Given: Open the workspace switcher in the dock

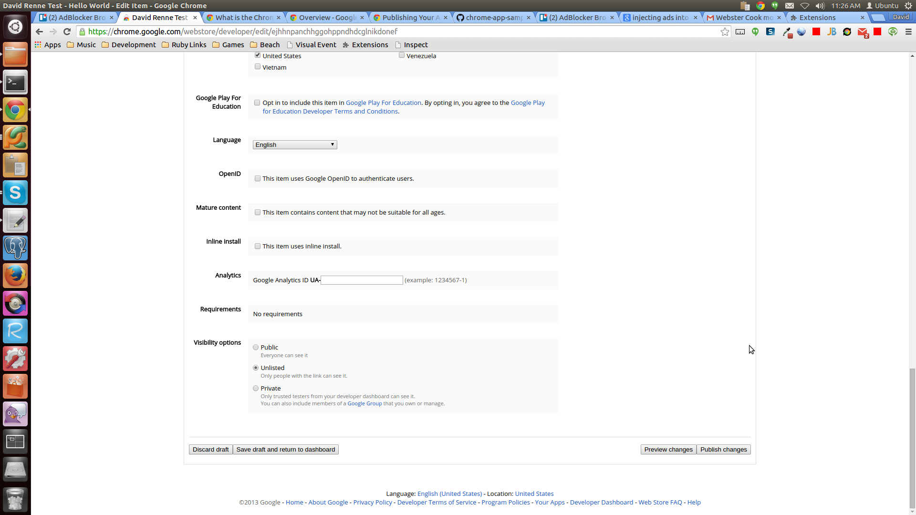Looking at the screenshot, I should coord(15,442).
